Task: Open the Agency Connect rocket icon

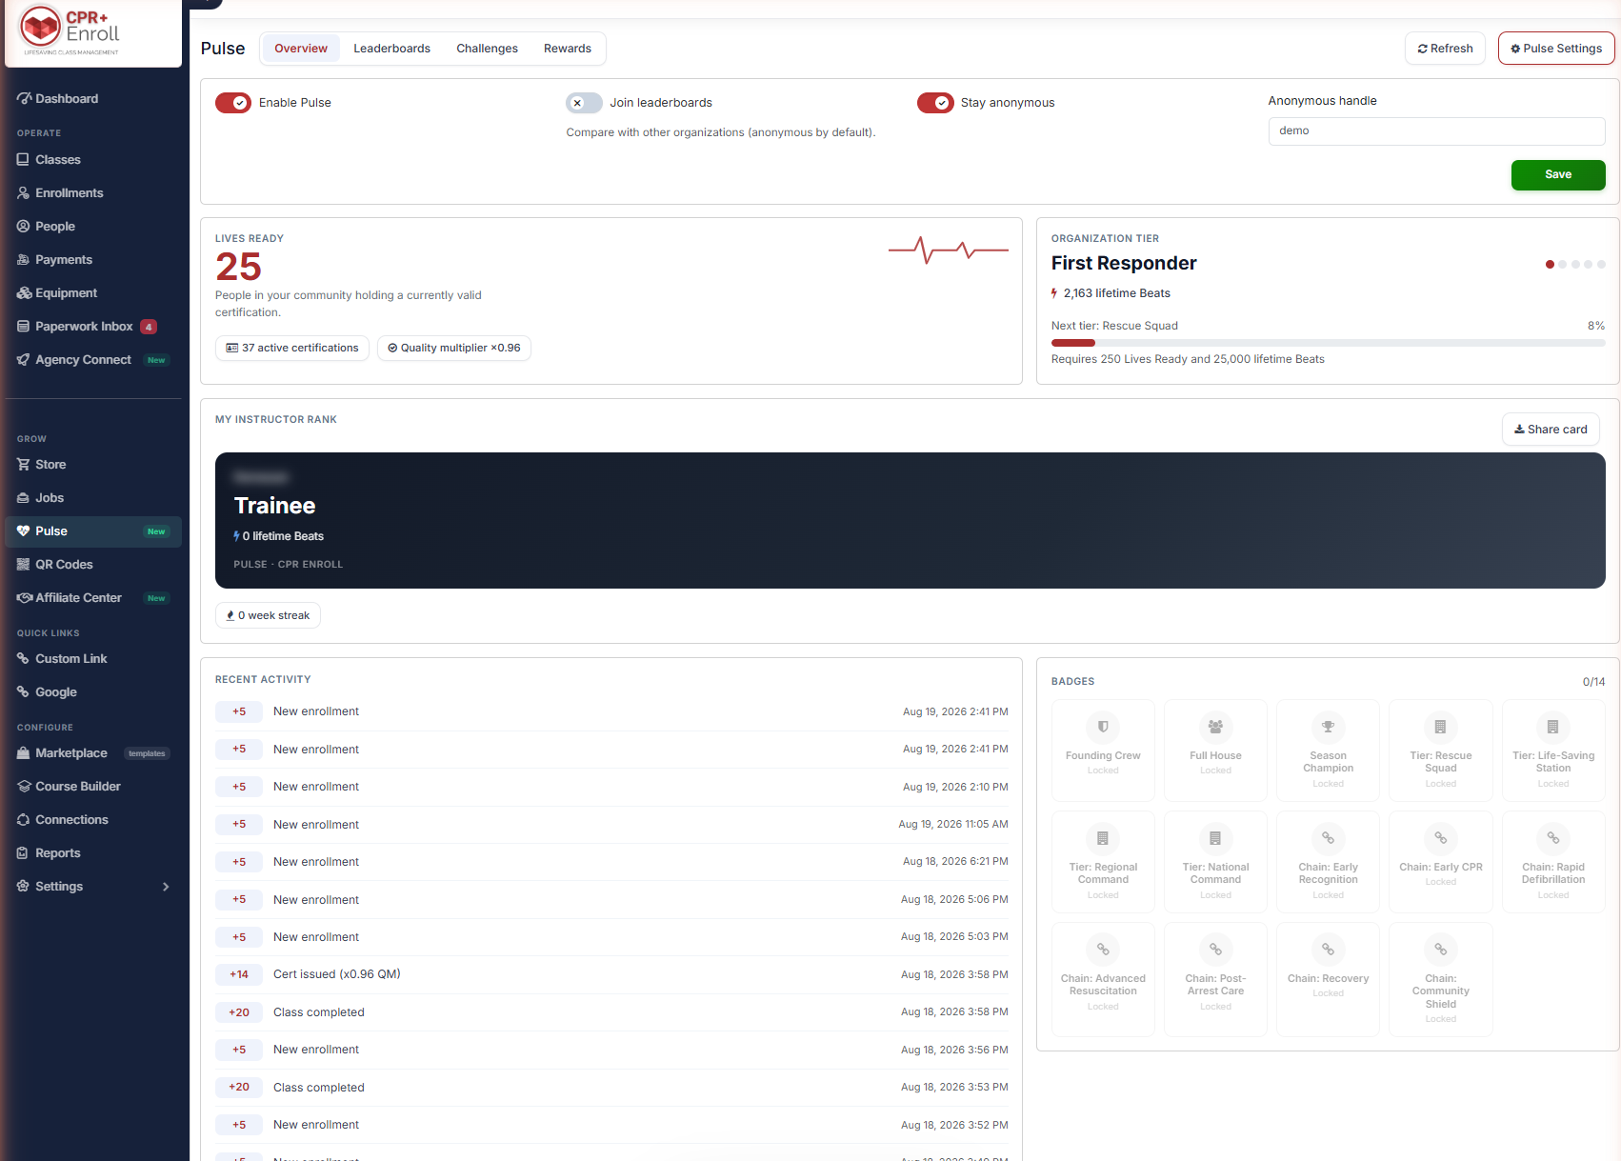Action: point(24,359)
